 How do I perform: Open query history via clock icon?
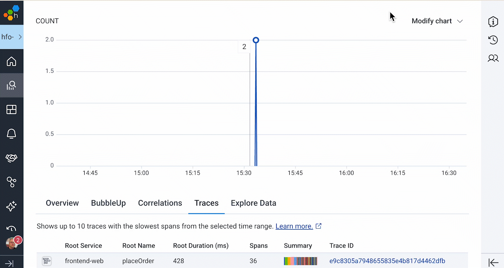(x=493, y=40)
